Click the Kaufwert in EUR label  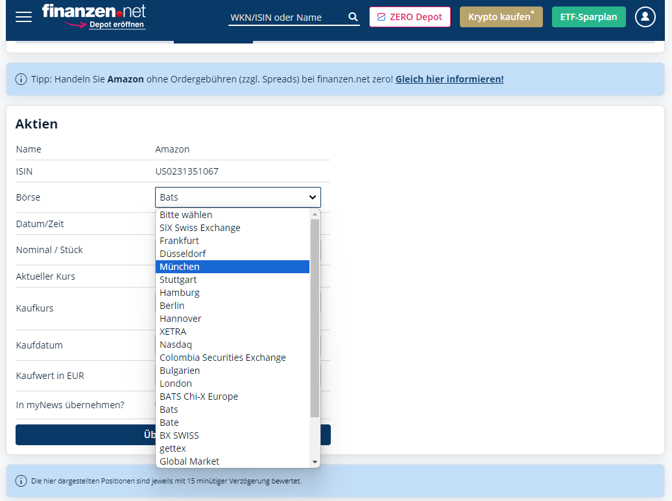coord(50,376)
